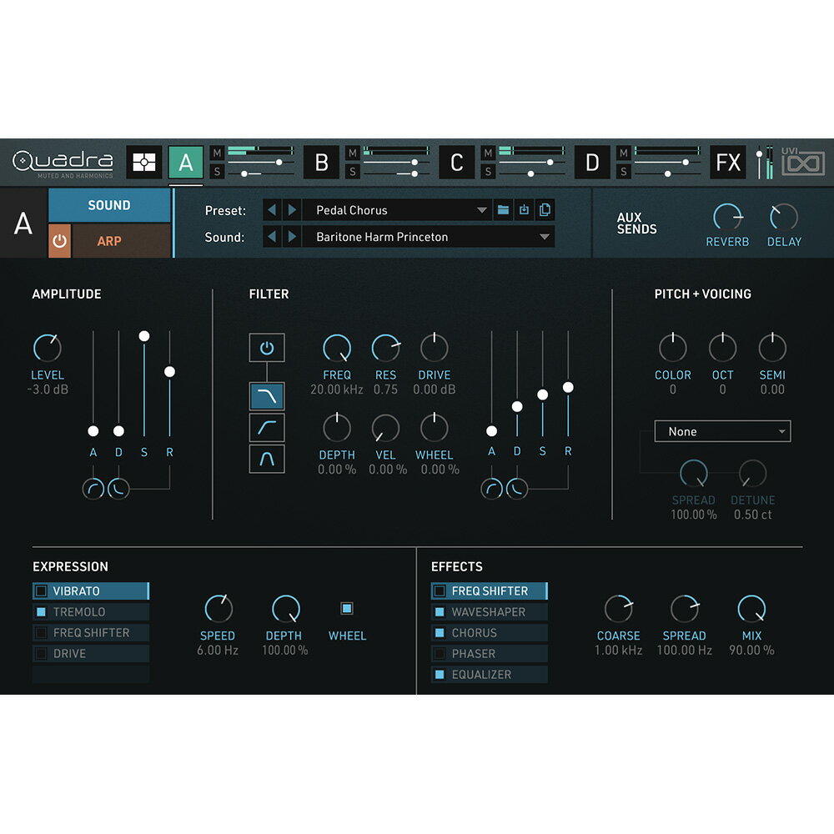Click the duplicate preset icon
834x834 pixels.
[x=545, y=210]
